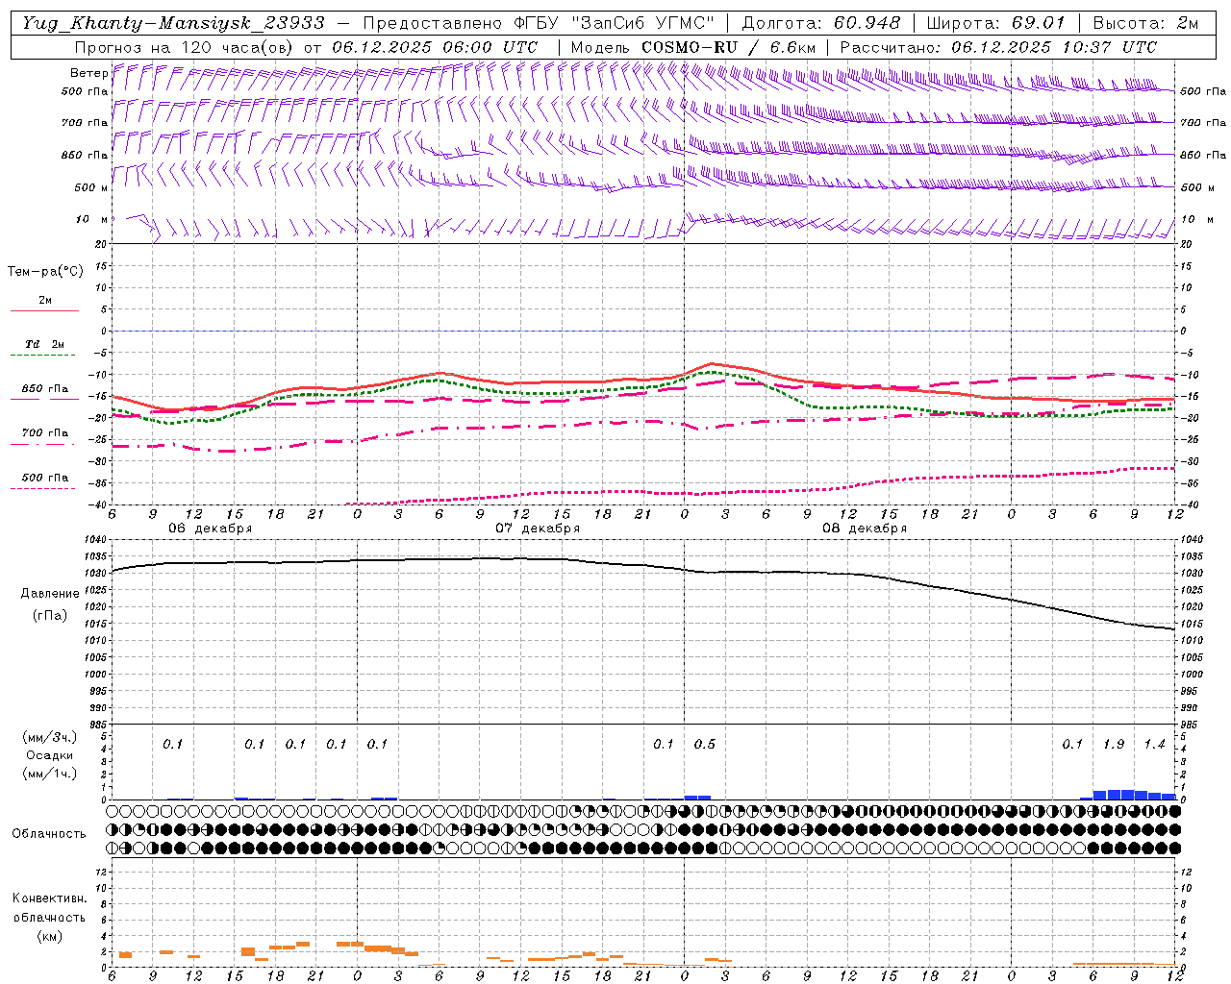Click the Давление panel label
This screenshot has width=1231, height=984.
pos(50,594)
